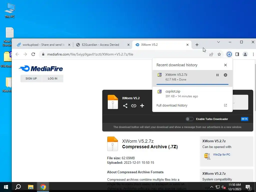Screen dimensions: 256x192
Task: Click the WinZip application icon
Action: click(207, 156)
